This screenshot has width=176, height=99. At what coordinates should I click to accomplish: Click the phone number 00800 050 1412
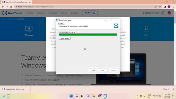pos(151,13)
